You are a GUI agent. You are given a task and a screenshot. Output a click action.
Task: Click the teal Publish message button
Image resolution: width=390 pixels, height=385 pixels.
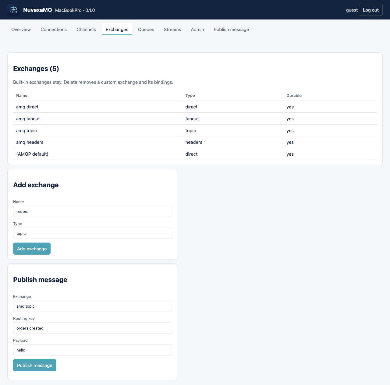click(35, 365)
